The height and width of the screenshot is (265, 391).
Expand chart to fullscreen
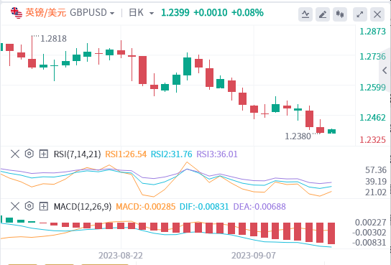(360, 14)
